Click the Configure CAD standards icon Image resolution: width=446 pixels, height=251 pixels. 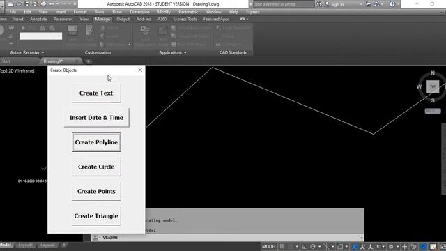218,45
